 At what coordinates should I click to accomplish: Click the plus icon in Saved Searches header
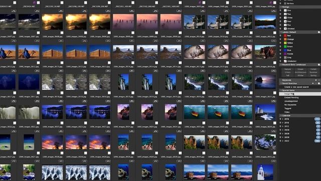[x=313, y=83]
